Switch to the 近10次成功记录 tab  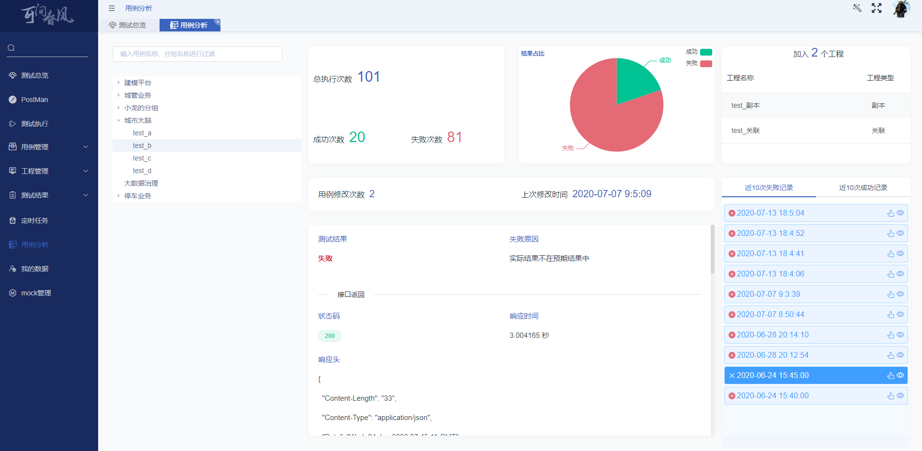(863, 188)
